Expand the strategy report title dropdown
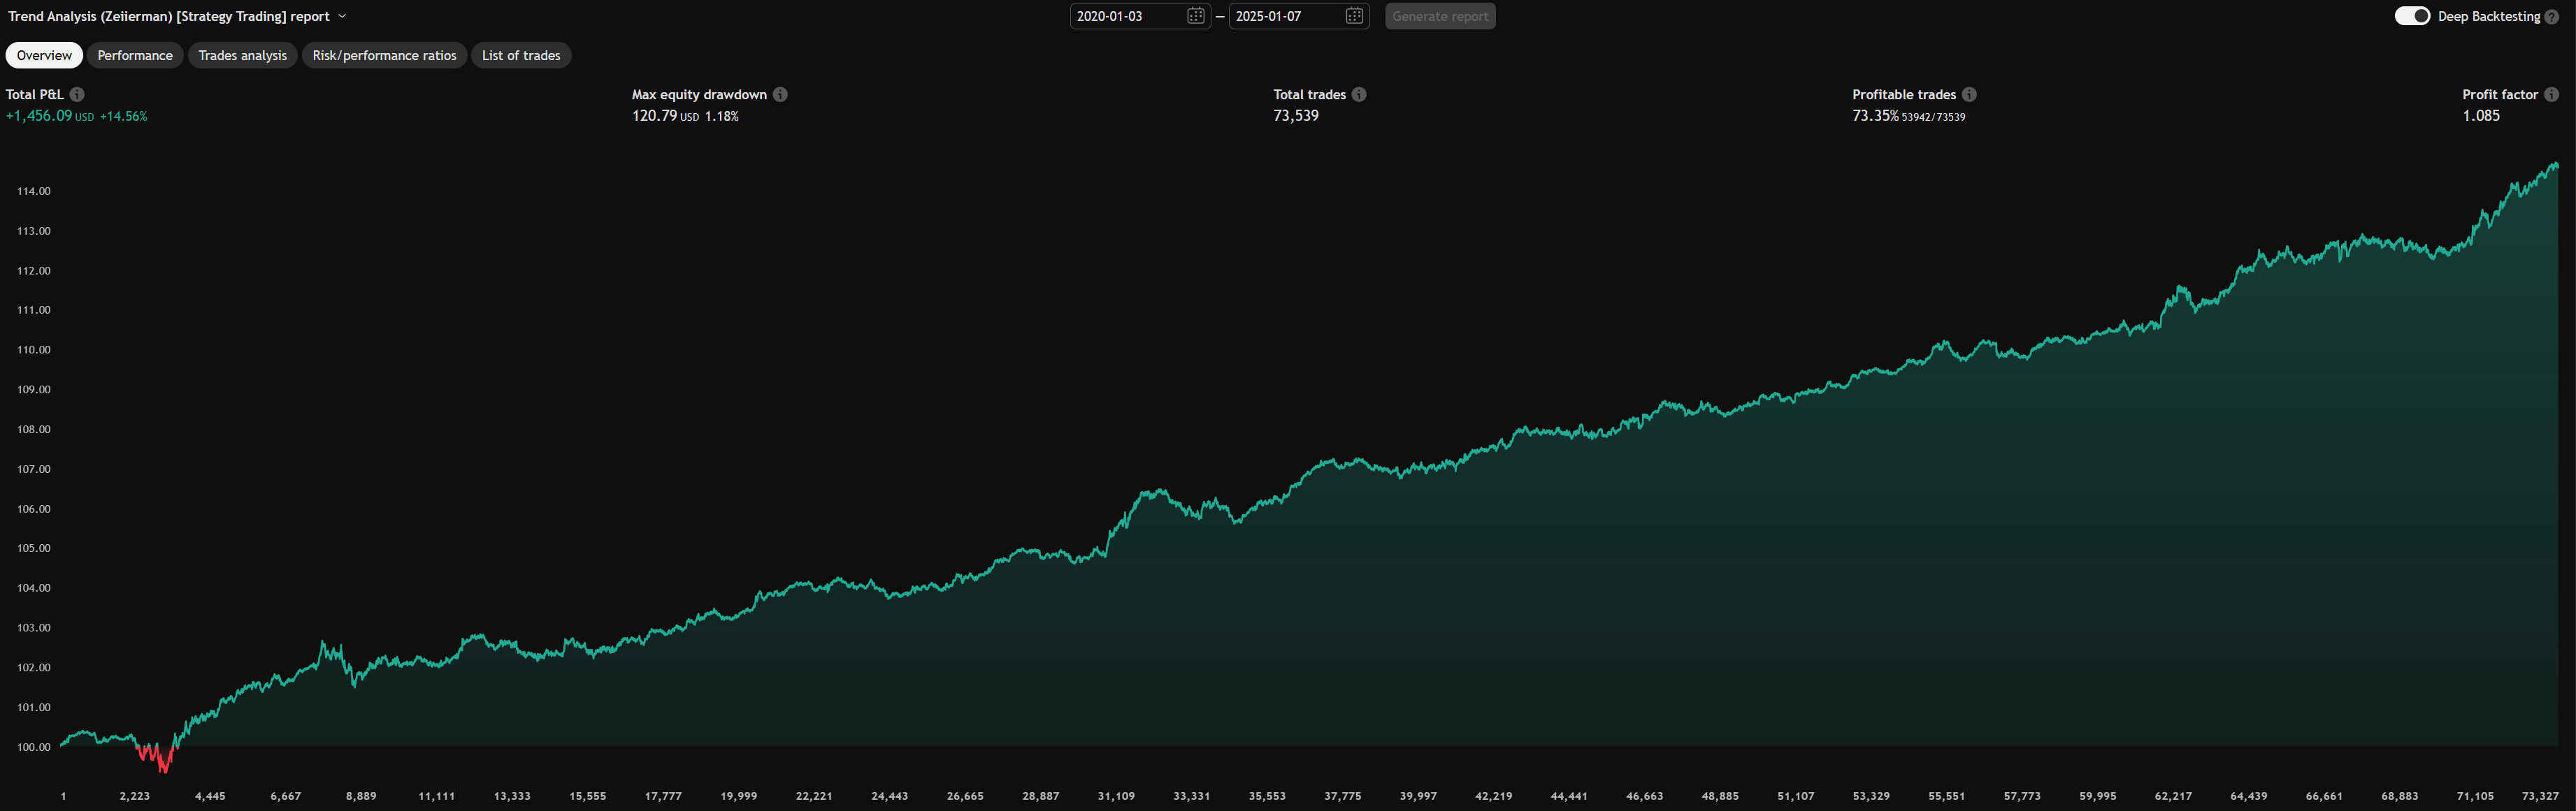Viewport: 2576px width, 811px height. (x=342, y=16)
